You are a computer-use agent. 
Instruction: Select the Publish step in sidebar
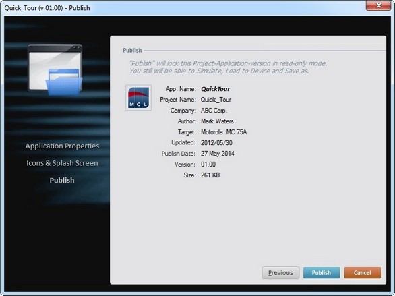click(62, 181)
